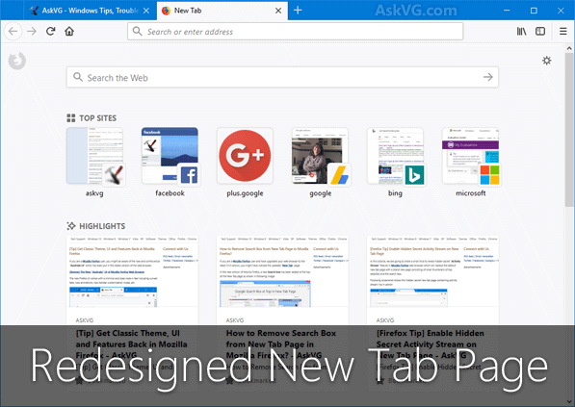Click the scrollbar up arrow
Image resolution: width=575 pixels, height=407 pixels.
[569, 48]
